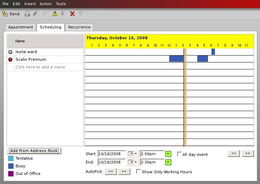Attach a file using the paperclip icon

(35, 14)
